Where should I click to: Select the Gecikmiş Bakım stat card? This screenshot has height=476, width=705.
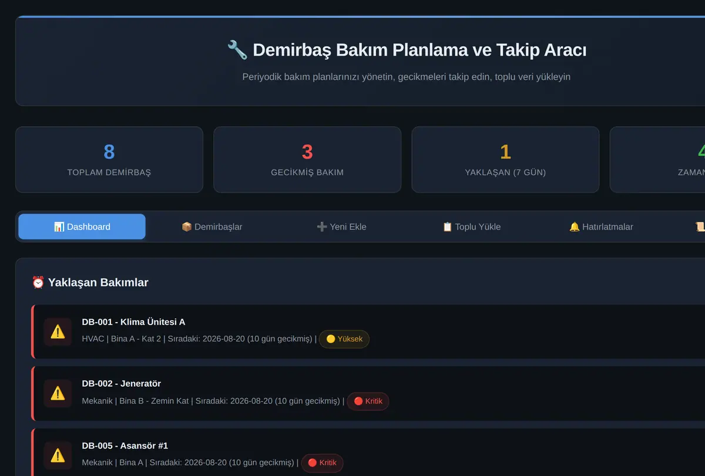point(307,160)
